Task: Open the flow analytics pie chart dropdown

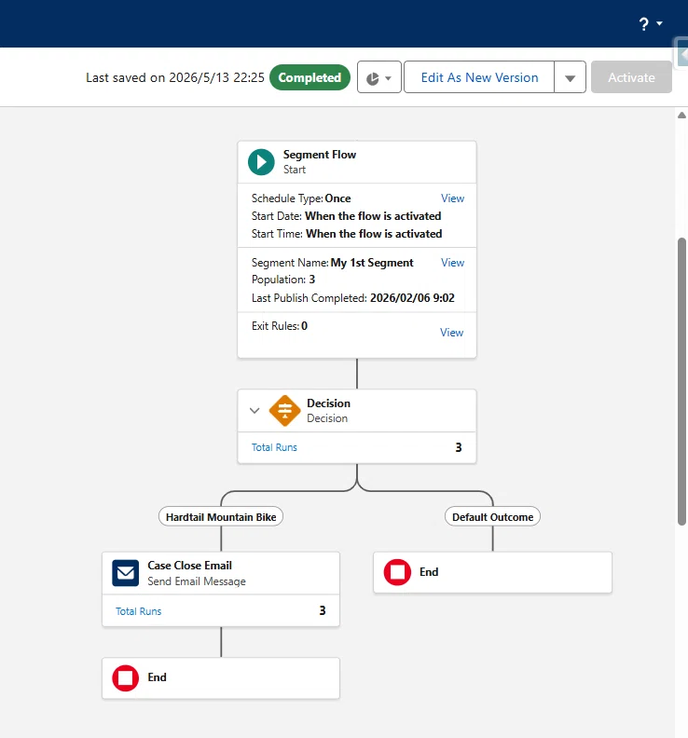Action: coord(379,77)
